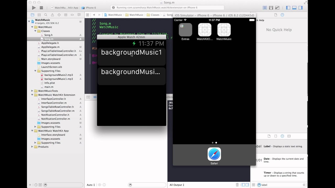Screen dimensions: 335x188
Task: Click the Stop button in Xcode toolbar
Action: click(41, 8)
